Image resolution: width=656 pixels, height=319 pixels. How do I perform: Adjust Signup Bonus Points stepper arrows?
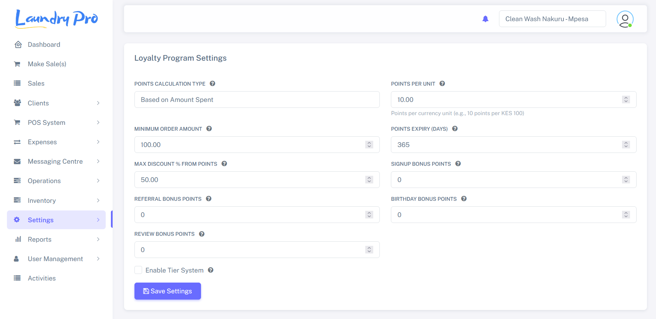tap(626, 180)
